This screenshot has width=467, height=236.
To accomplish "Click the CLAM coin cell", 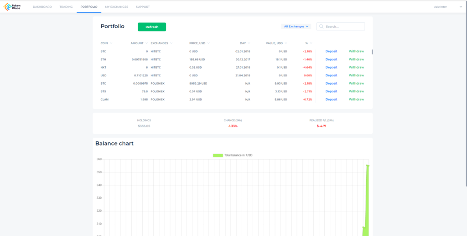I will [104, 100].
